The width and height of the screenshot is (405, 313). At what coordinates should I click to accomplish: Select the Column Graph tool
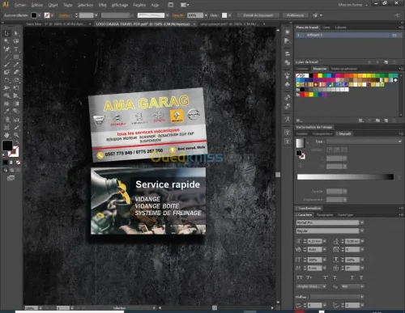point(16,120)
